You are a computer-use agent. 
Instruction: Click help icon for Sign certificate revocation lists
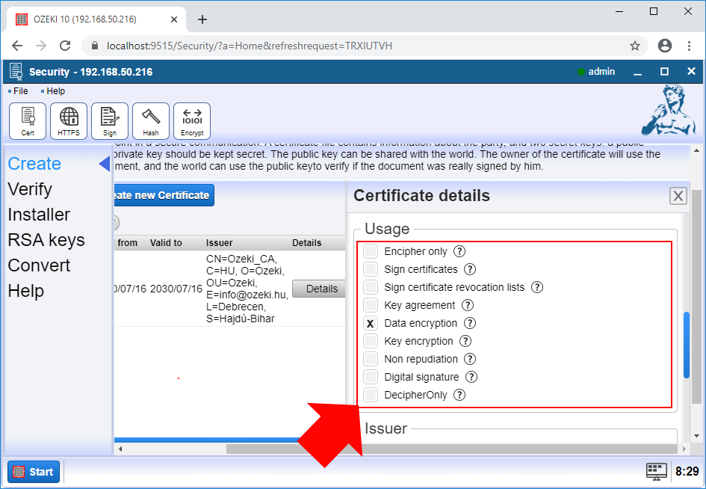click(x=536, y=288)
